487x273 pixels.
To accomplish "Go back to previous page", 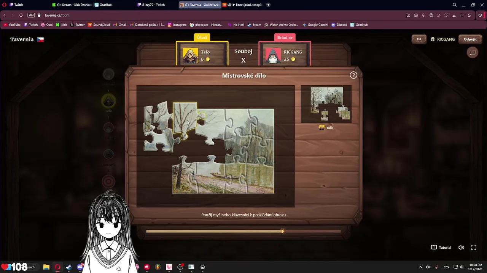I will pyautogui.click(x=4, y=15).
